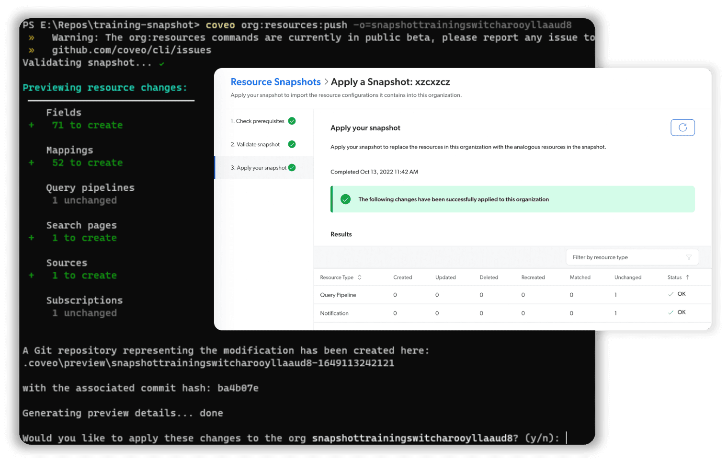The width and height of the screenshot is (728, 463).
Task: Click the Completed Oct 13, 2022 timestamp
Action: (x=374, y=172)
